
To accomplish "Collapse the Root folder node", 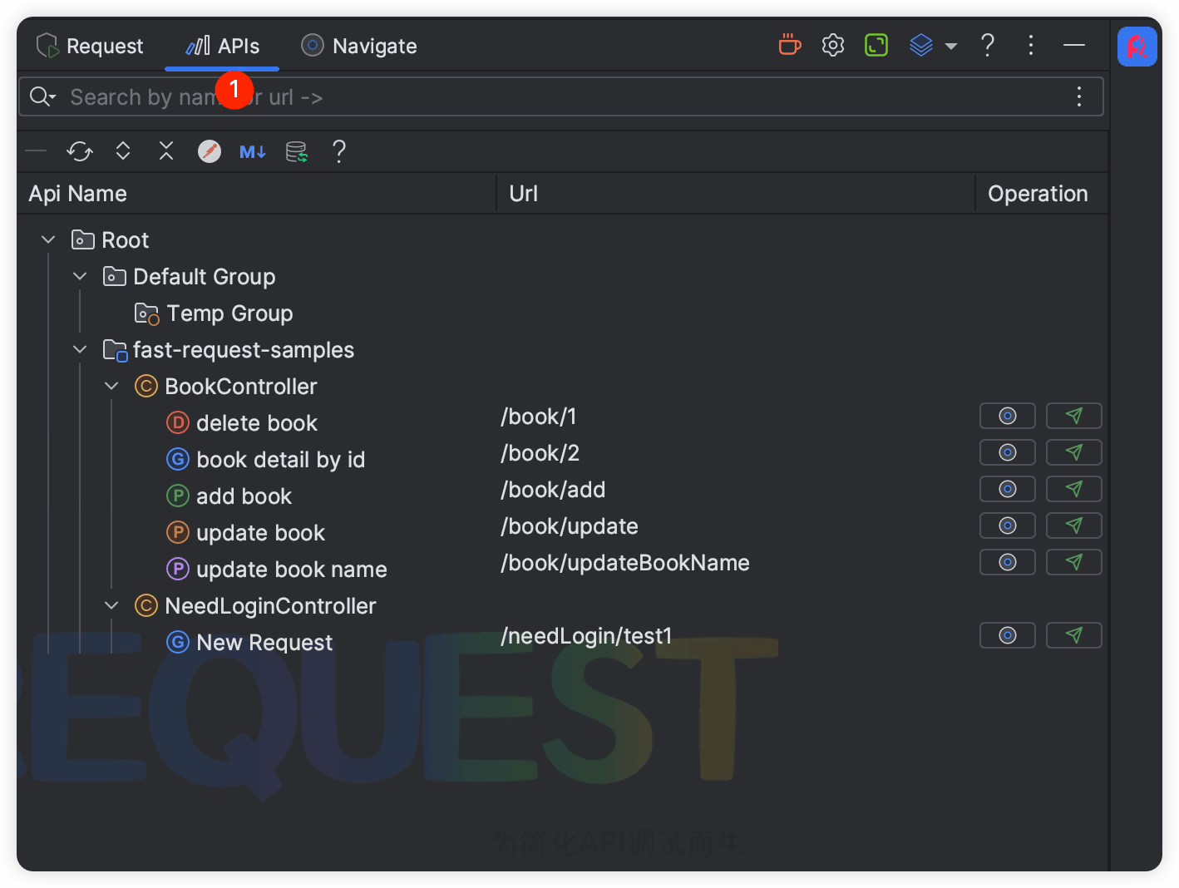I will tap(48, 240).
